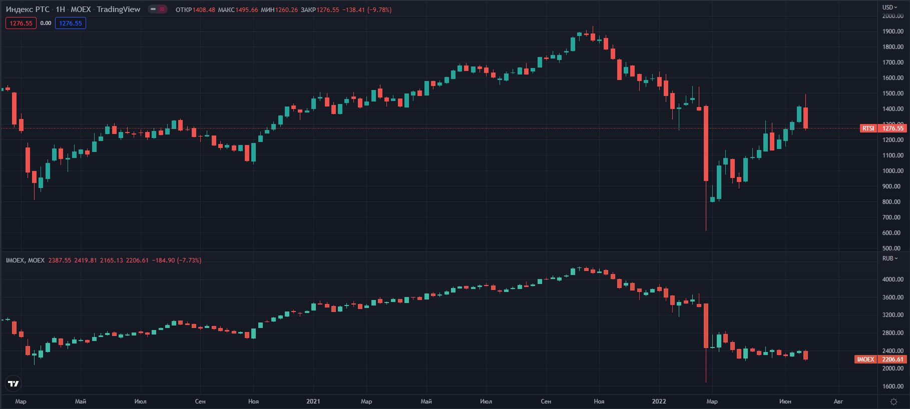
Task: Click the 2022 label on time axis
Action: click(659, 401)
